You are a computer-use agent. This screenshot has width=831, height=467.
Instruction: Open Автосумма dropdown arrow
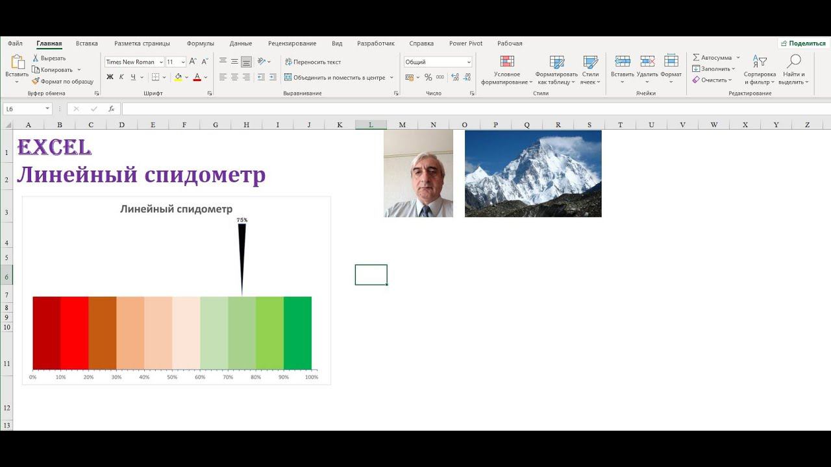pos(738,58)
